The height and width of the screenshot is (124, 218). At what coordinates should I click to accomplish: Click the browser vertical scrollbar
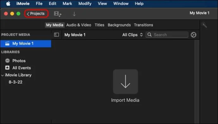197,82
